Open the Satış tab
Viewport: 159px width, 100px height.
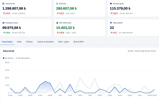pos(19,42)
